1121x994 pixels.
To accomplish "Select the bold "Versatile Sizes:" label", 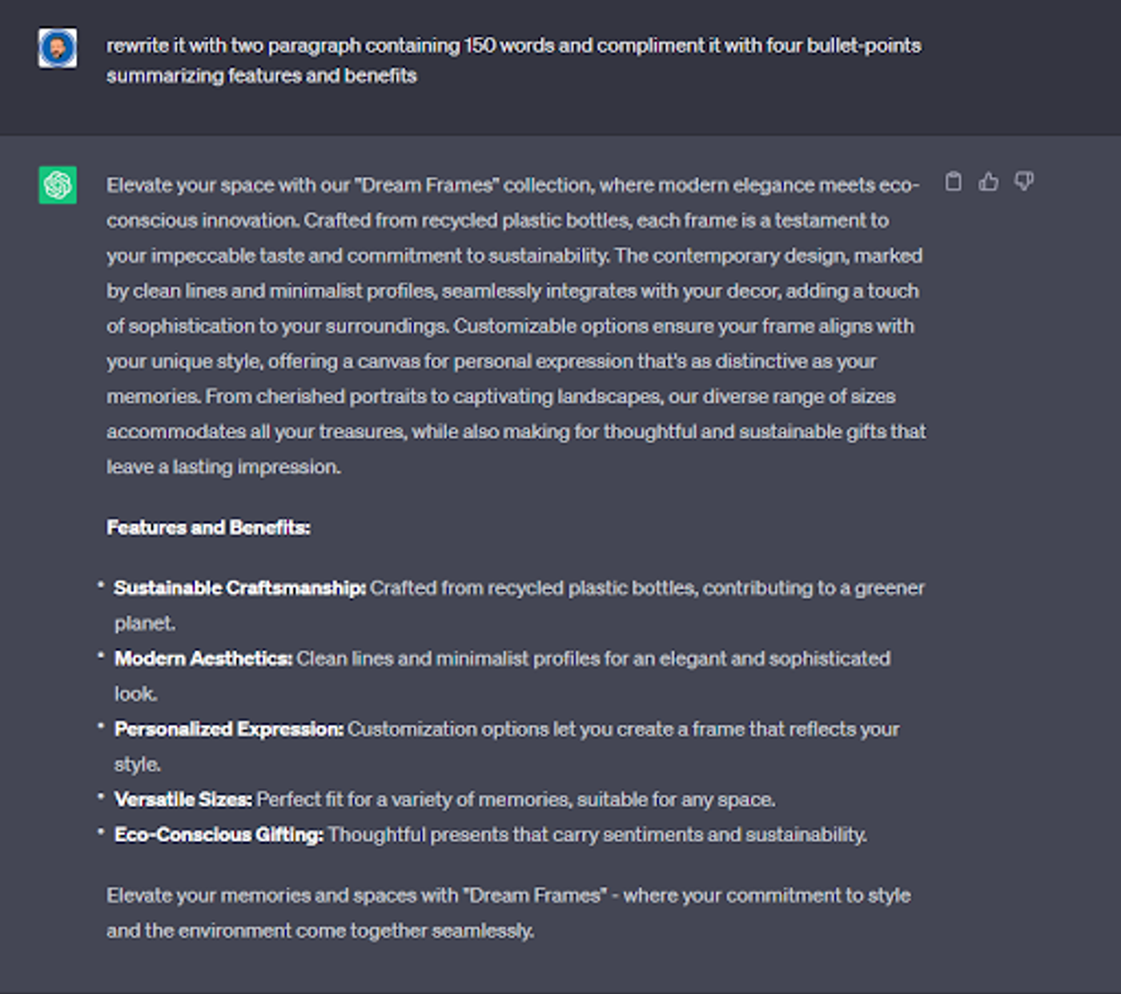I will click(x=183, y=799).
